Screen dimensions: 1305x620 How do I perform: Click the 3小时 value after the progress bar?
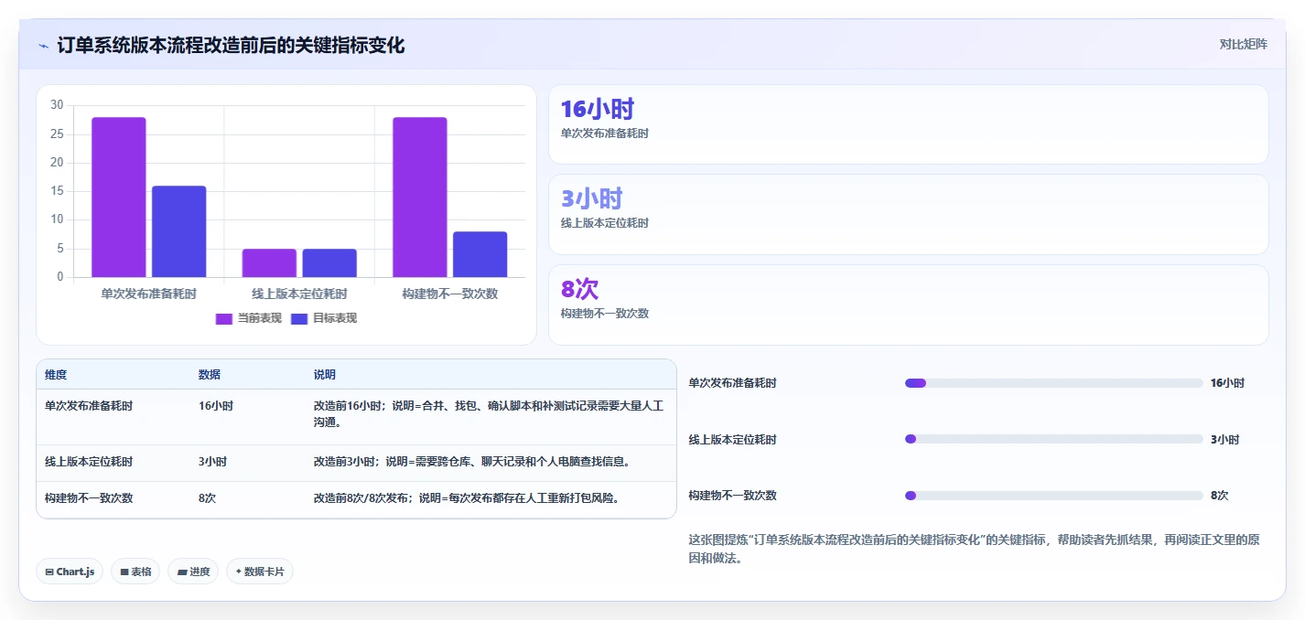coord(1224,440)
